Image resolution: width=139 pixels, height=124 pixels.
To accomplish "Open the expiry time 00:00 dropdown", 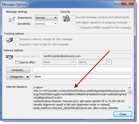I will pyautogui.click(x=95, y=62).
